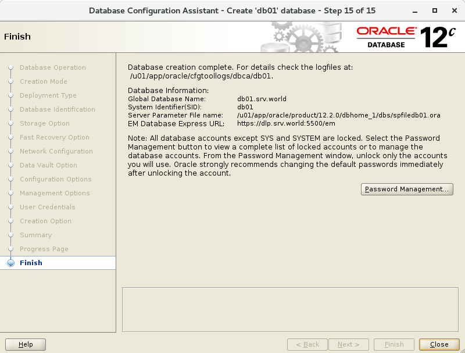Select the Deployment Type step

48,95
